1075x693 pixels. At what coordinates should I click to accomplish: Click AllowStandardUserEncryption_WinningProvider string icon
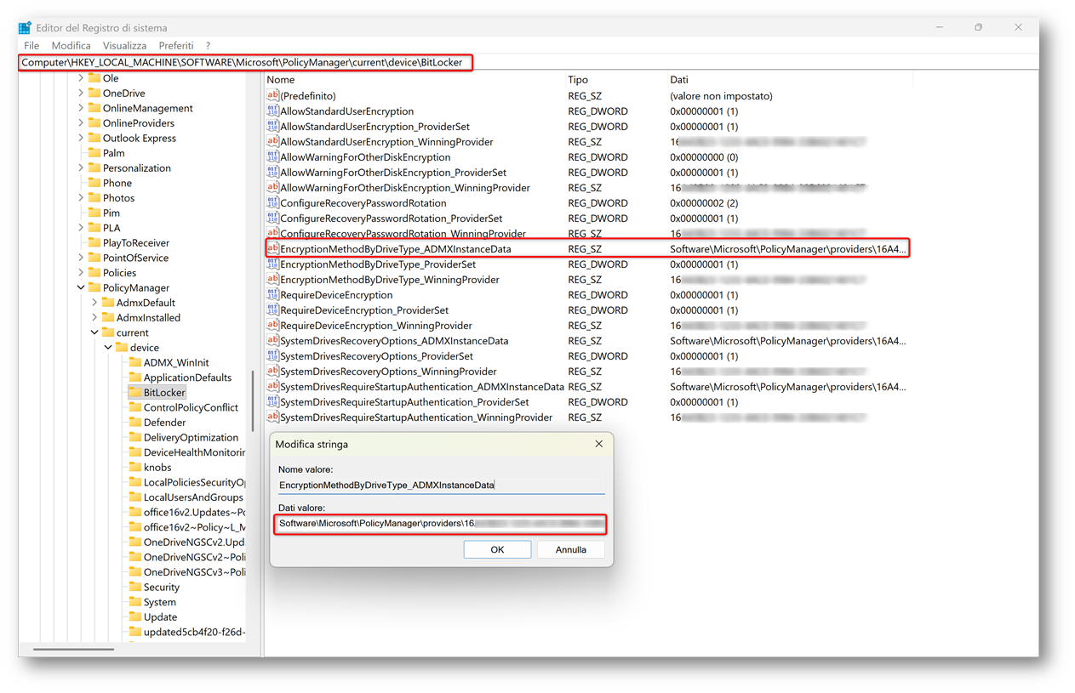(x=272, y=142)
